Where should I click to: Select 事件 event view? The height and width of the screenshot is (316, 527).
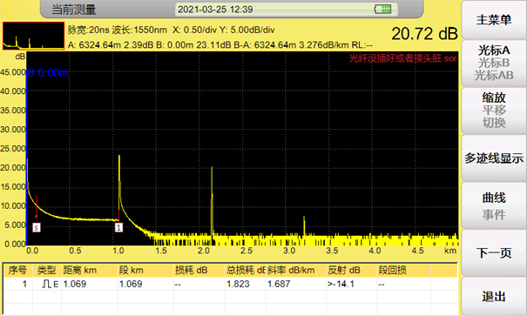pyautogui.click(x=494, y=214)
